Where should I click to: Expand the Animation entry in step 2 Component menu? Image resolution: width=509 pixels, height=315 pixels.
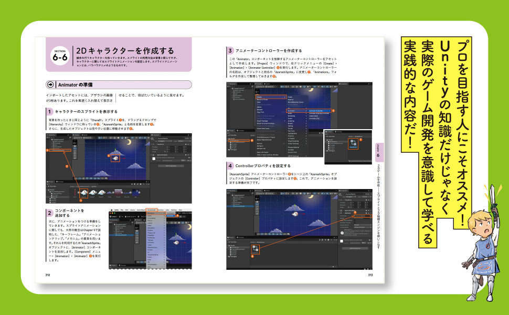[156, 214]
